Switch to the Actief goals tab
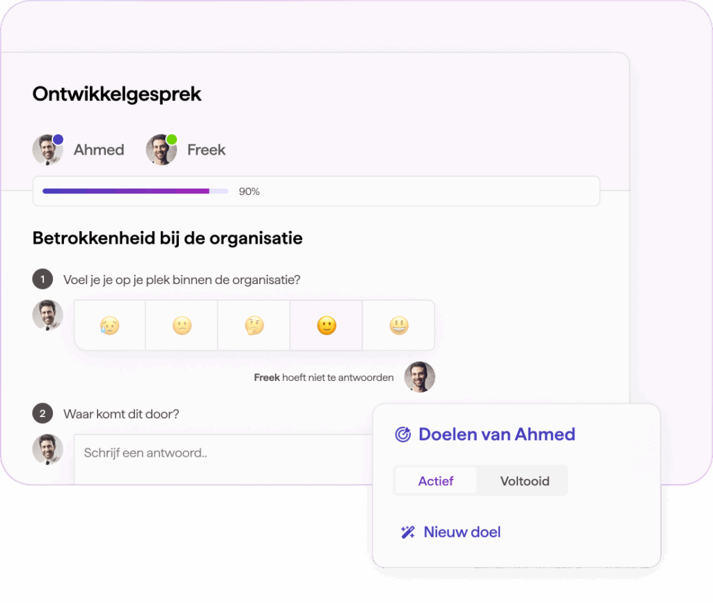 point(436,480)
